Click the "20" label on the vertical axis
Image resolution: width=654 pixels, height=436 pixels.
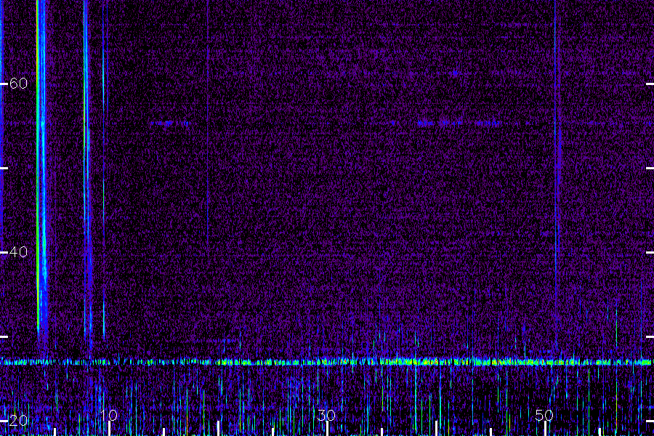(18, 421)
